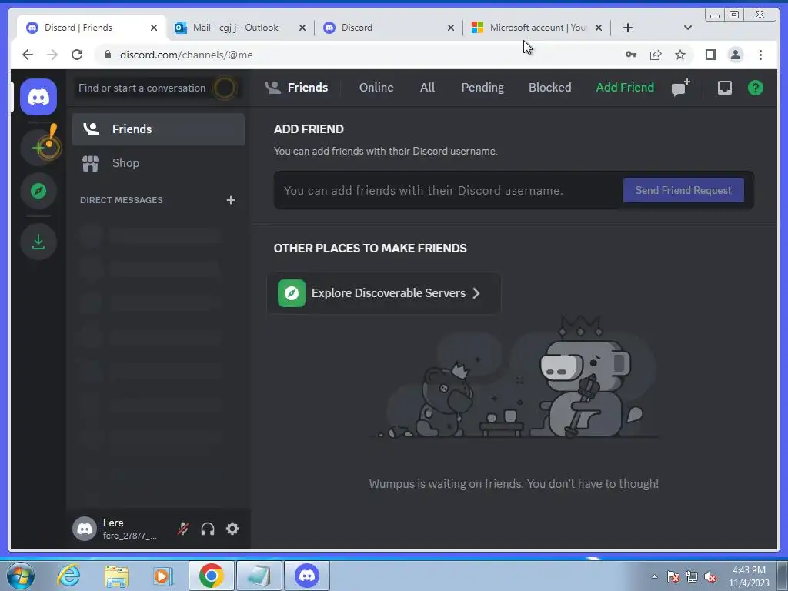Viewport: 788px width, 591px height.
Task: Close the Mail Outlook tab
Action: [x=302, y=28]
